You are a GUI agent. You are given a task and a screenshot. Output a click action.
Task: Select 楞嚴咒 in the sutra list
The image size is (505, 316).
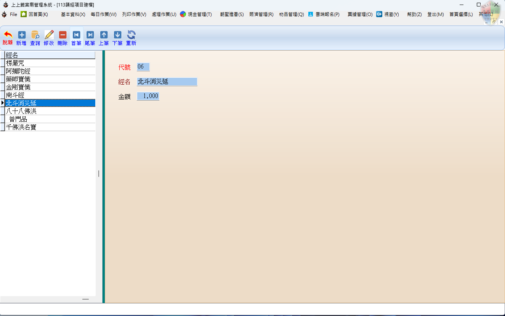point(50,63)
